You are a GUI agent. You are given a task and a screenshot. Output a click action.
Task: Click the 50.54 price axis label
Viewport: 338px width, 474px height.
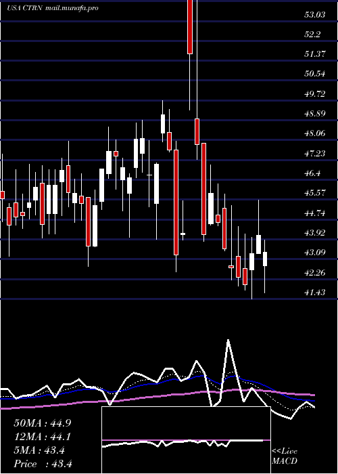pos(315,74)
